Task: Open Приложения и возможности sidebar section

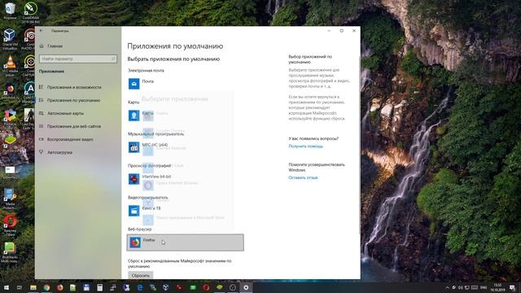Action: pyautogui.click(x=74, y=87)
